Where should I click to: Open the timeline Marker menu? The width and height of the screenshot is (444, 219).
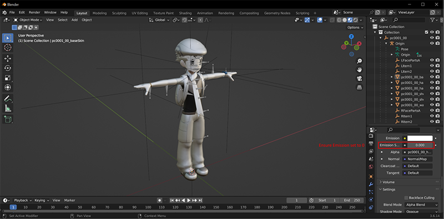click(x=69, y=200)
